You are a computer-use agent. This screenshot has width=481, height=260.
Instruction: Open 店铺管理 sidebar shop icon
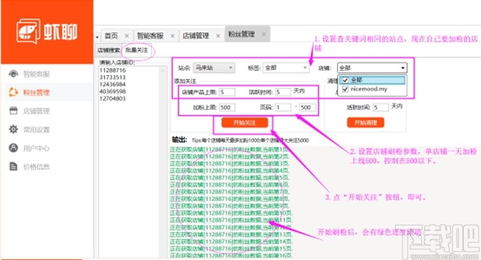tap(13, 111)
